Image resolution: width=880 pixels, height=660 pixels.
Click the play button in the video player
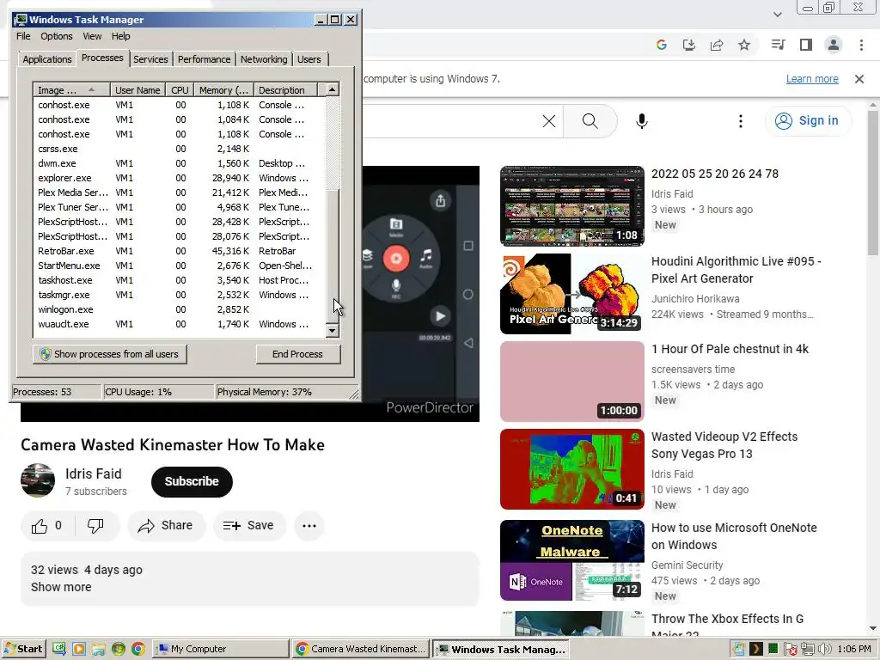click(441, 316)
